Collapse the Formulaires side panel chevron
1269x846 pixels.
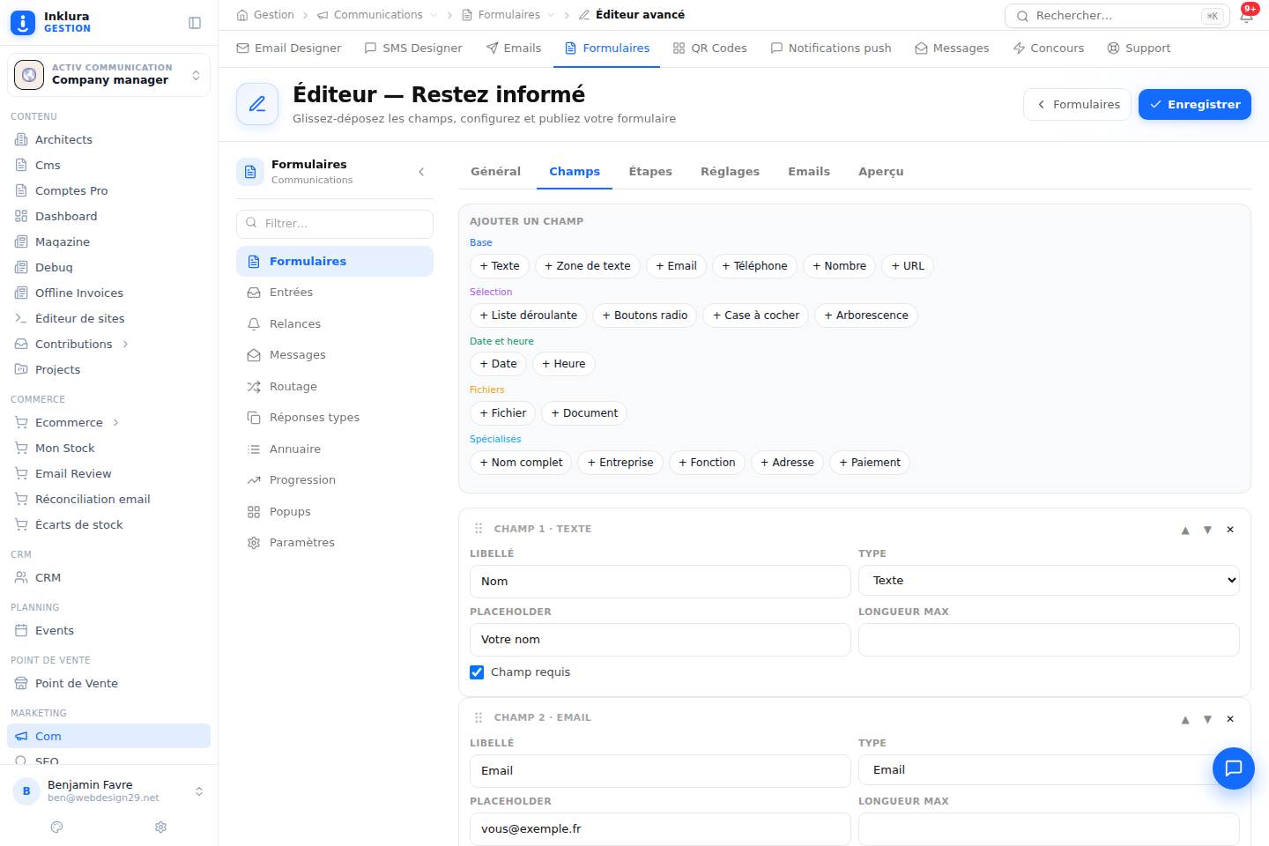(421, 172)
